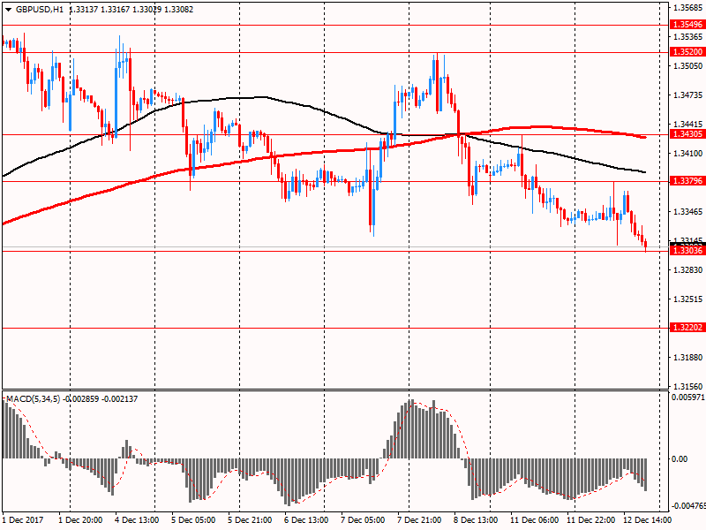Click the 8 Dec 13:00 time label
This screenshot has width=706, height=530.
pos(476,520)
